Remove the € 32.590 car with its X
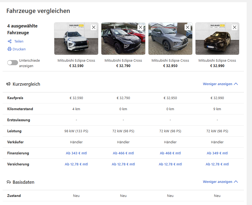 tap(94, 27)
